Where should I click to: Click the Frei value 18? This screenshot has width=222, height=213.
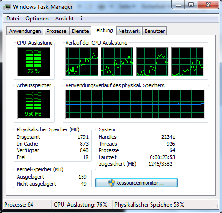[x=86, y=157]
